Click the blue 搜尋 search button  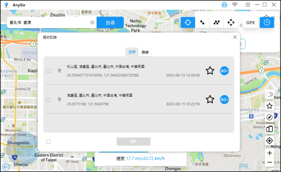pos(110,23)
